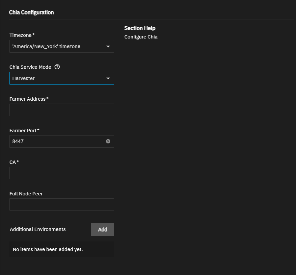Viewport: 296px width, 275px height.
Task: Clear the Farmer Port value with the X icon
Action: pos(108,141)
